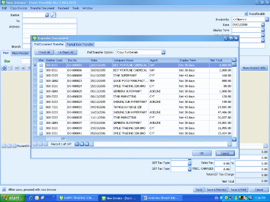Image resolution: width=270 pixels, height=202 pixels.
Task: Switch to the More Header tab
Action: click(21, 53)
